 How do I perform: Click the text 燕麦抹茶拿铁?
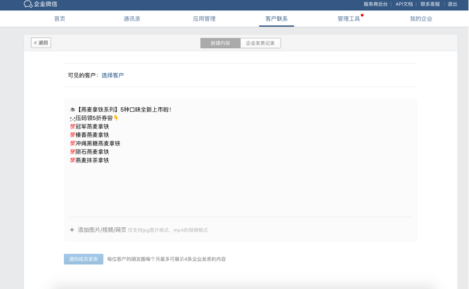click(92, 160)
